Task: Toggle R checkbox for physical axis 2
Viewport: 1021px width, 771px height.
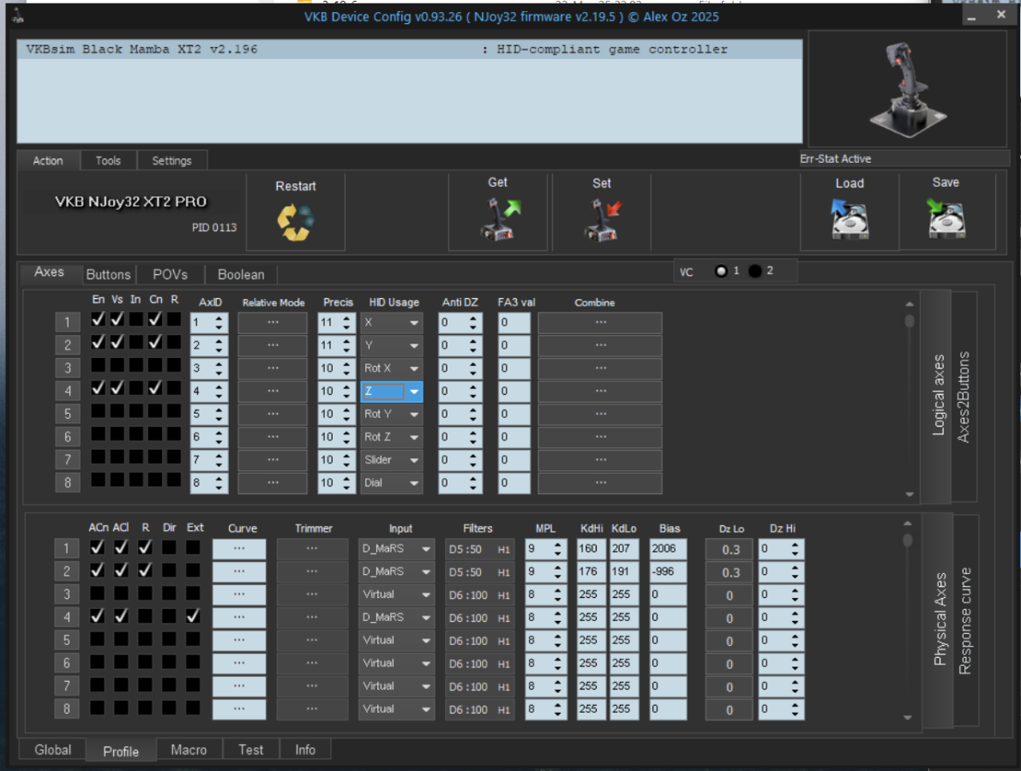Action: [x=145, y=570]
